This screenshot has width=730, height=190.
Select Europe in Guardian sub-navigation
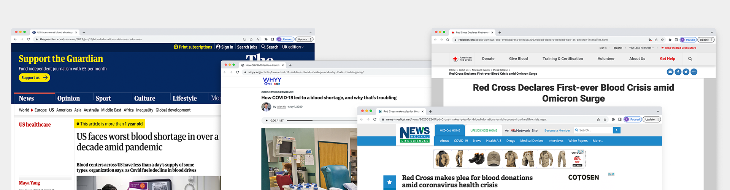click(40, 110)
